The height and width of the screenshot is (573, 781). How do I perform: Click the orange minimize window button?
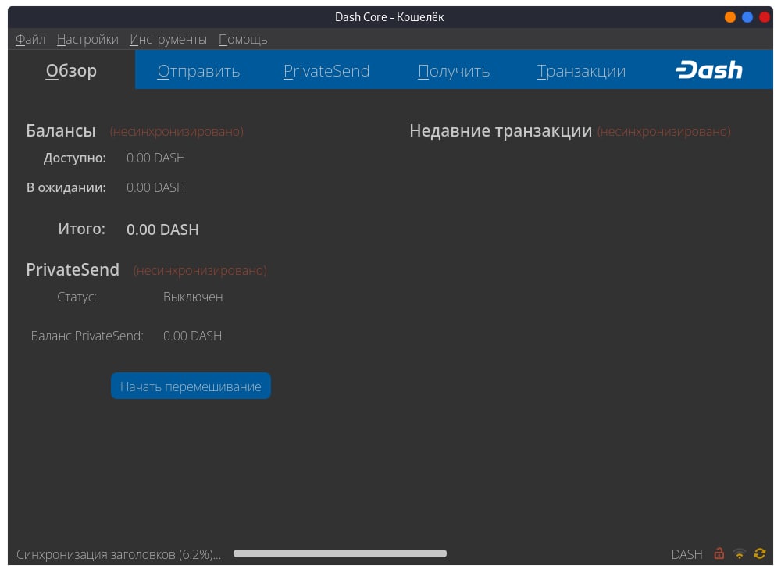(729, 17)
